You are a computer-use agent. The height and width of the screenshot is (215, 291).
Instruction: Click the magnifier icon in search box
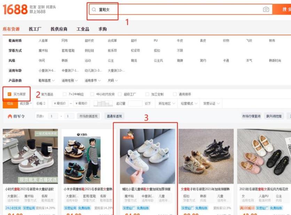click(x=94, y=10)
